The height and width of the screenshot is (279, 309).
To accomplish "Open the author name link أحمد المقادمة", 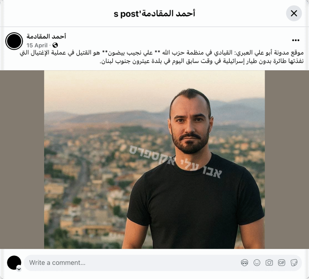I will click(46, 37).
